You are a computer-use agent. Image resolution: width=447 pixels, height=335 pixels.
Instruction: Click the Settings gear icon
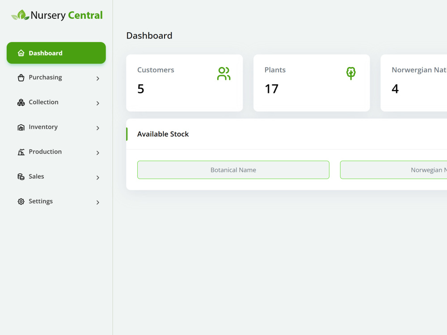pyautogui.click(x=21, y=201)
